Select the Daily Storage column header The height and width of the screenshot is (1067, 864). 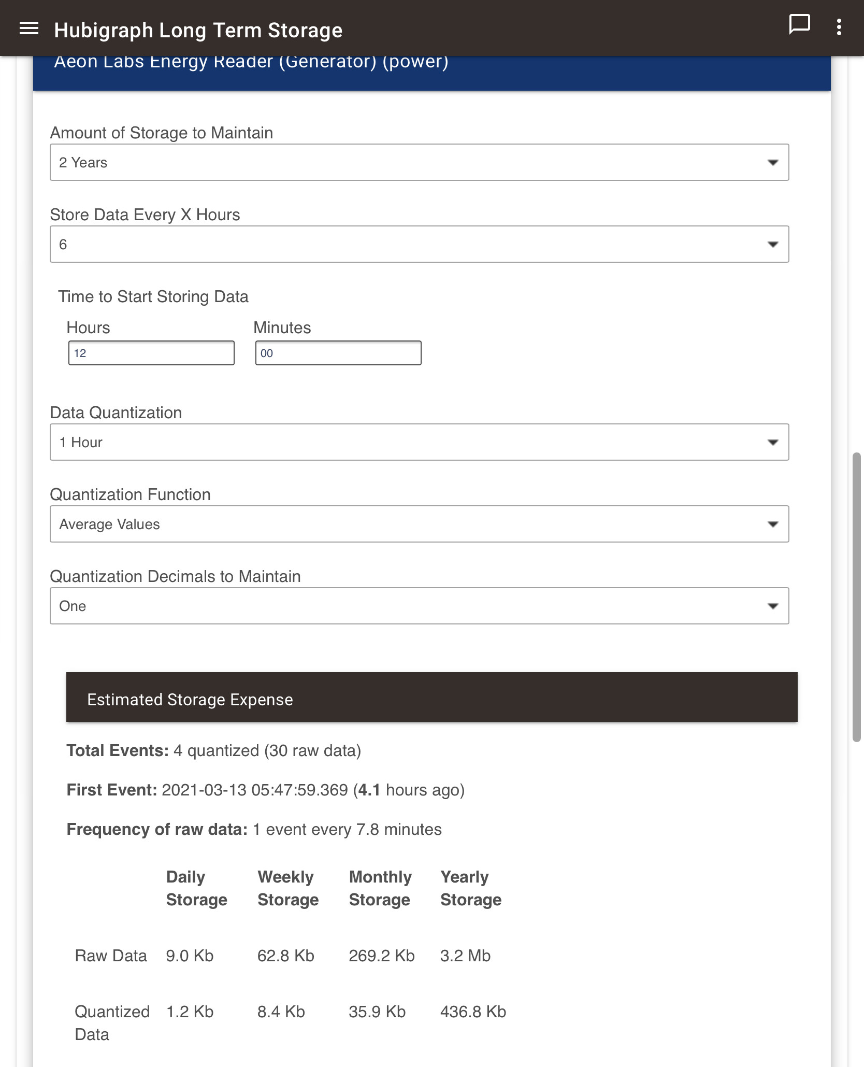[196, 888]
